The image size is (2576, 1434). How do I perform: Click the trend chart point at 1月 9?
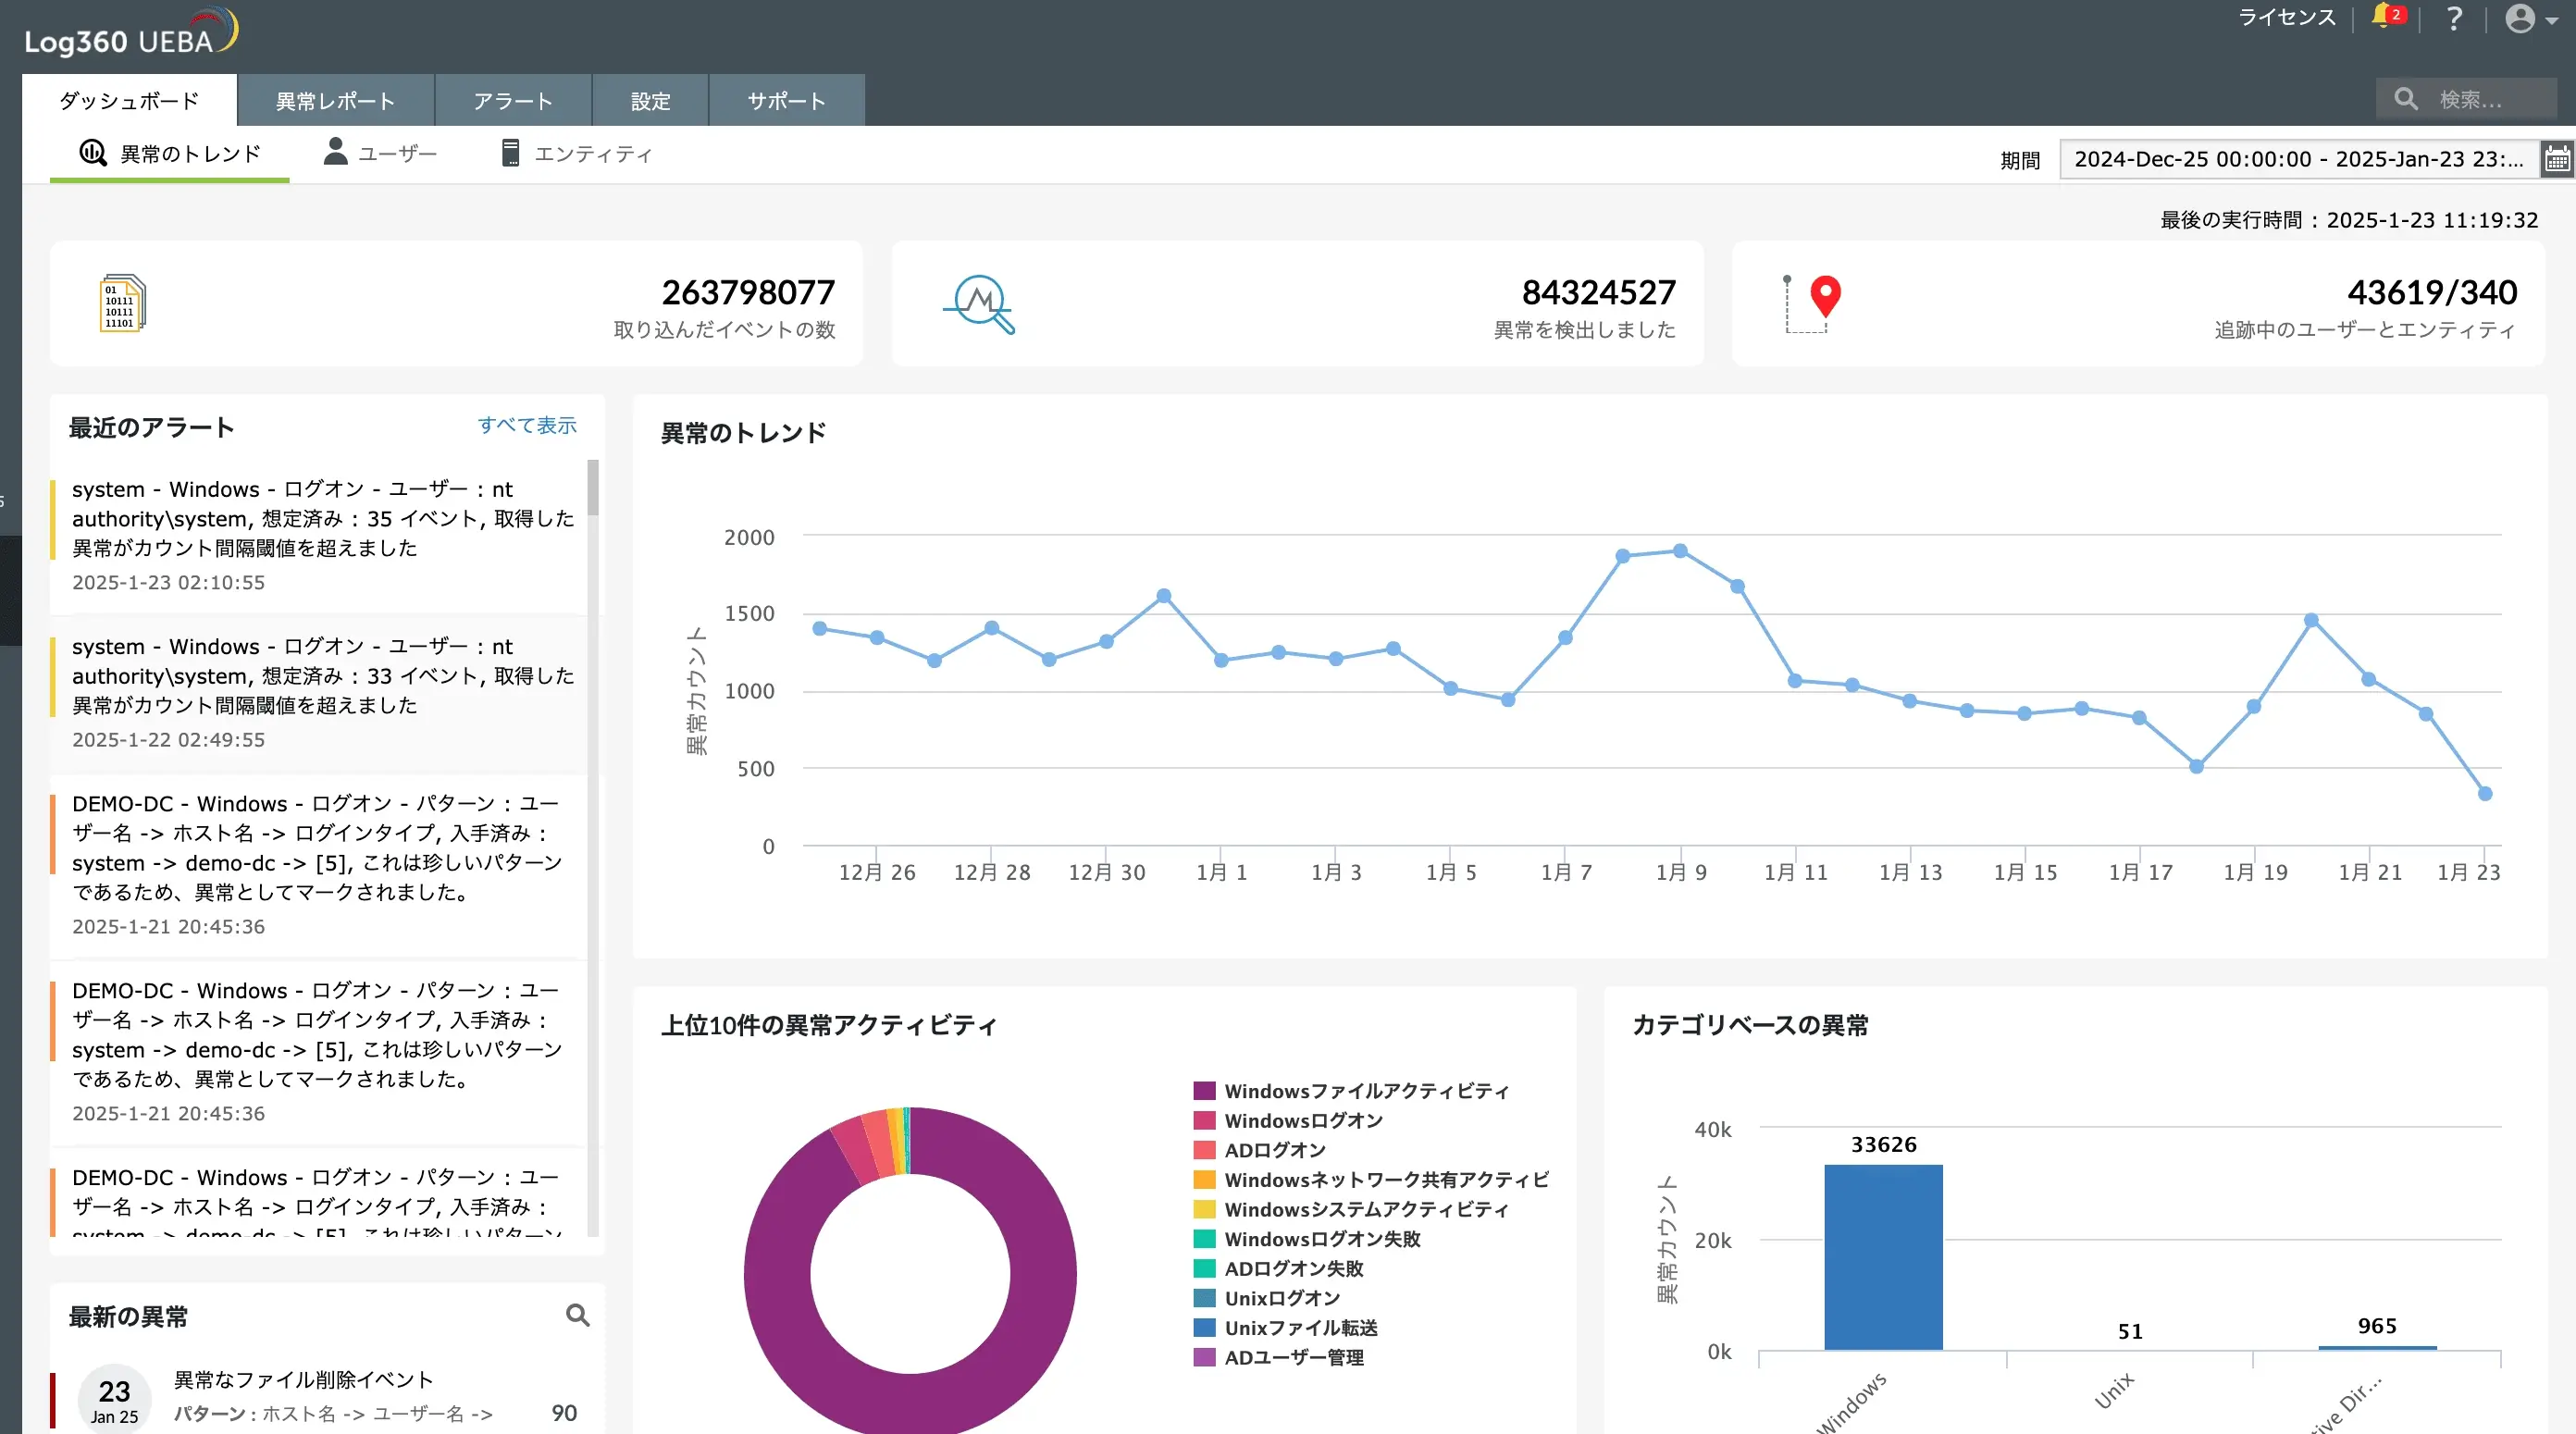click(1680, 551)
